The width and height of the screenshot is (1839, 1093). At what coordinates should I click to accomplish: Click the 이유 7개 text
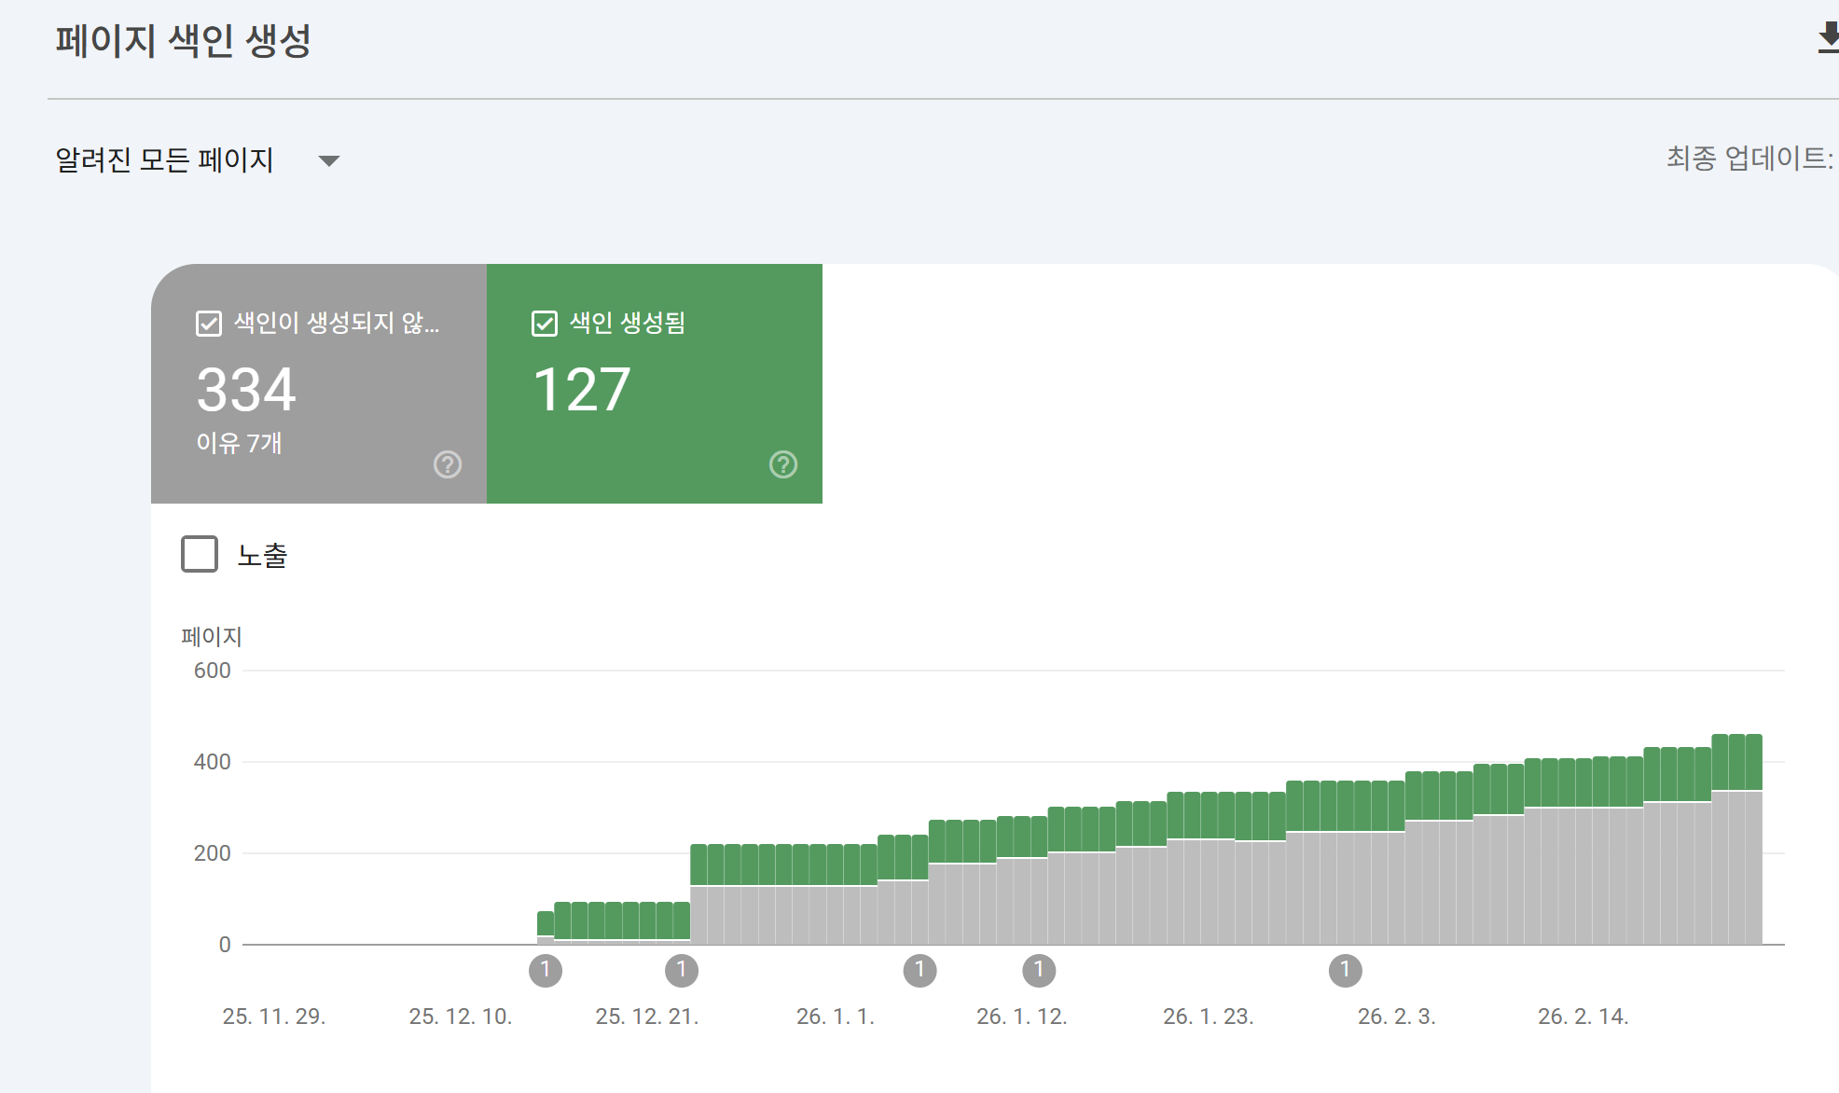click(239, 443)
